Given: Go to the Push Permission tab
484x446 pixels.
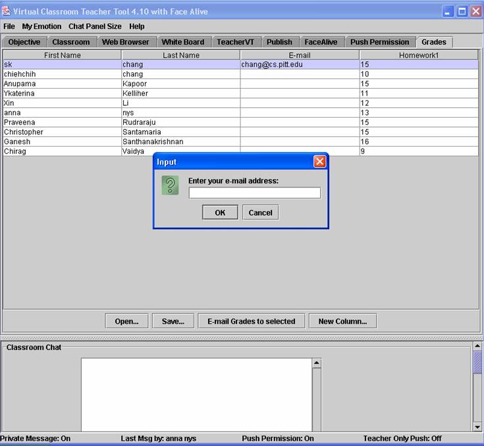Looking at the screenshot, I should coord(380,42).
